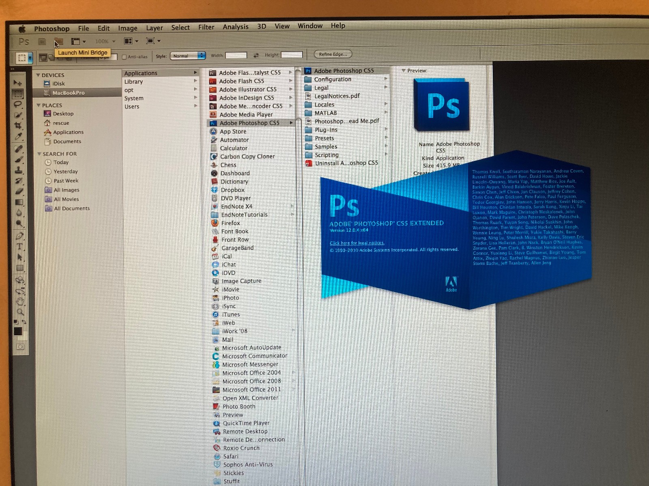Collapse the DEVICES section
The height and width of the screenshot is (486, 649).
(x=38, y=75)
